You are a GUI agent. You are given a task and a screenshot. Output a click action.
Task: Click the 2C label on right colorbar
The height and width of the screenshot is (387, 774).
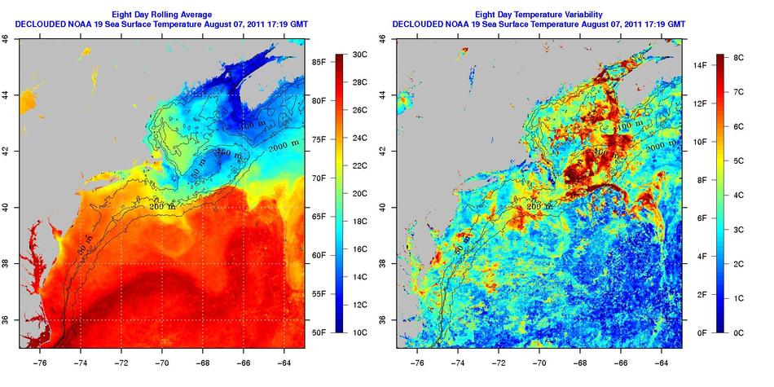[x=739, y=264]
